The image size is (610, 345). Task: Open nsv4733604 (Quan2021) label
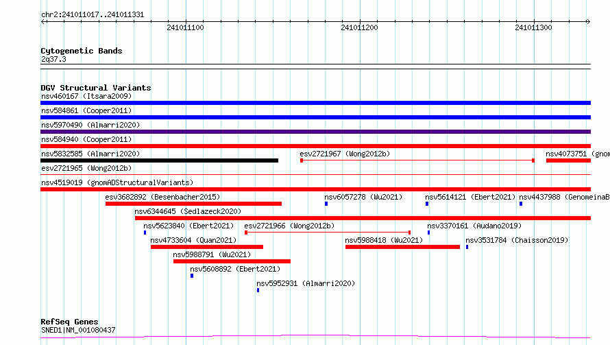(x=193, y=240)
